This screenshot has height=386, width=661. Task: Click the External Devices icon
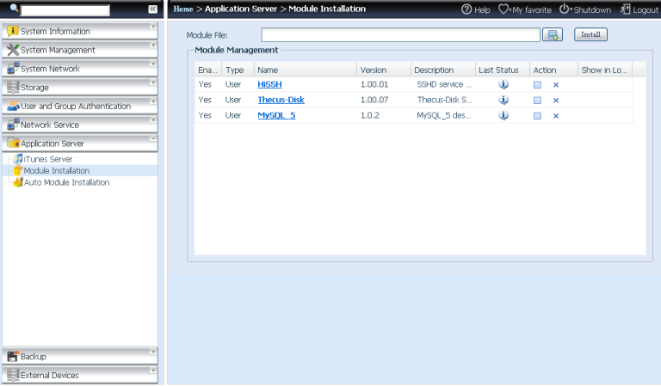click(13, 375)
